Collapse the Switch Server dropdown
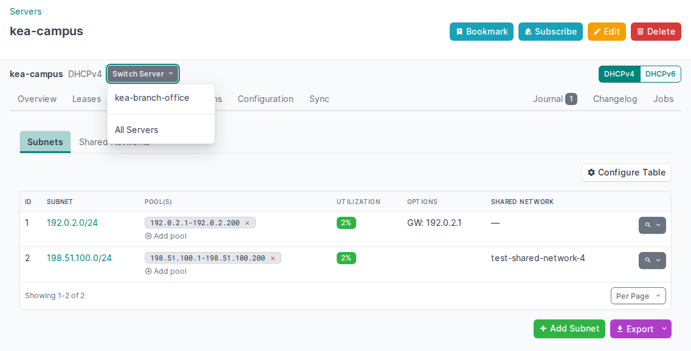Image resolution: width=691 pixels, height=351 pixels. [x=143, y=74]
